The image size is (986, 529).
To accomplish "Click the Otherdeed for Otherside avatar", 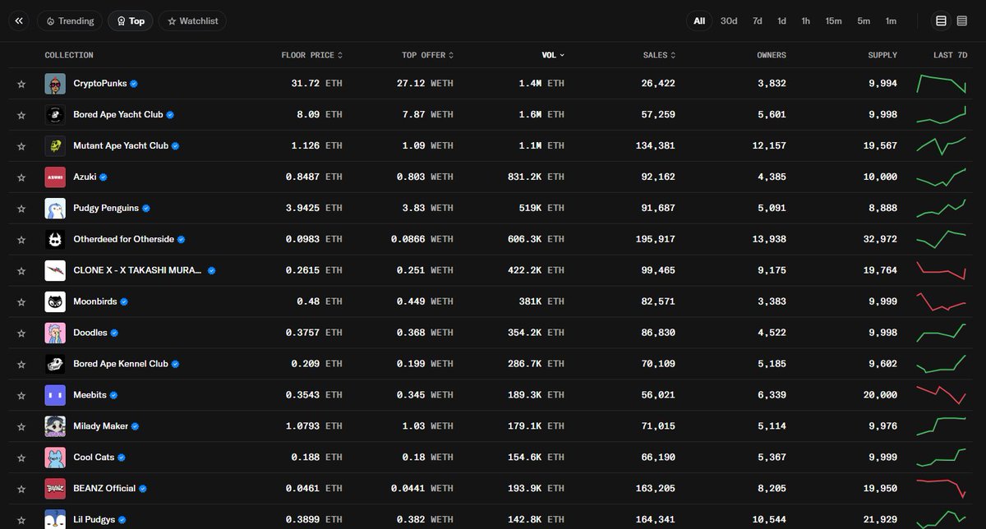I will tap(55, 240).
